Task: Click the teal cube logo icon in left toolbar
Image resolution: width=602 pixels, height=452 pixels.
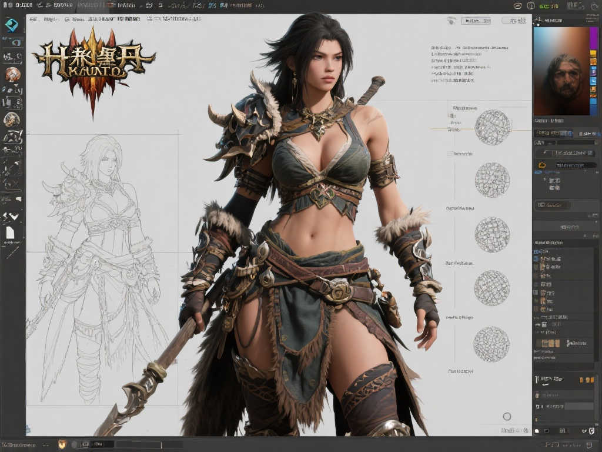Action: [12, 25]
